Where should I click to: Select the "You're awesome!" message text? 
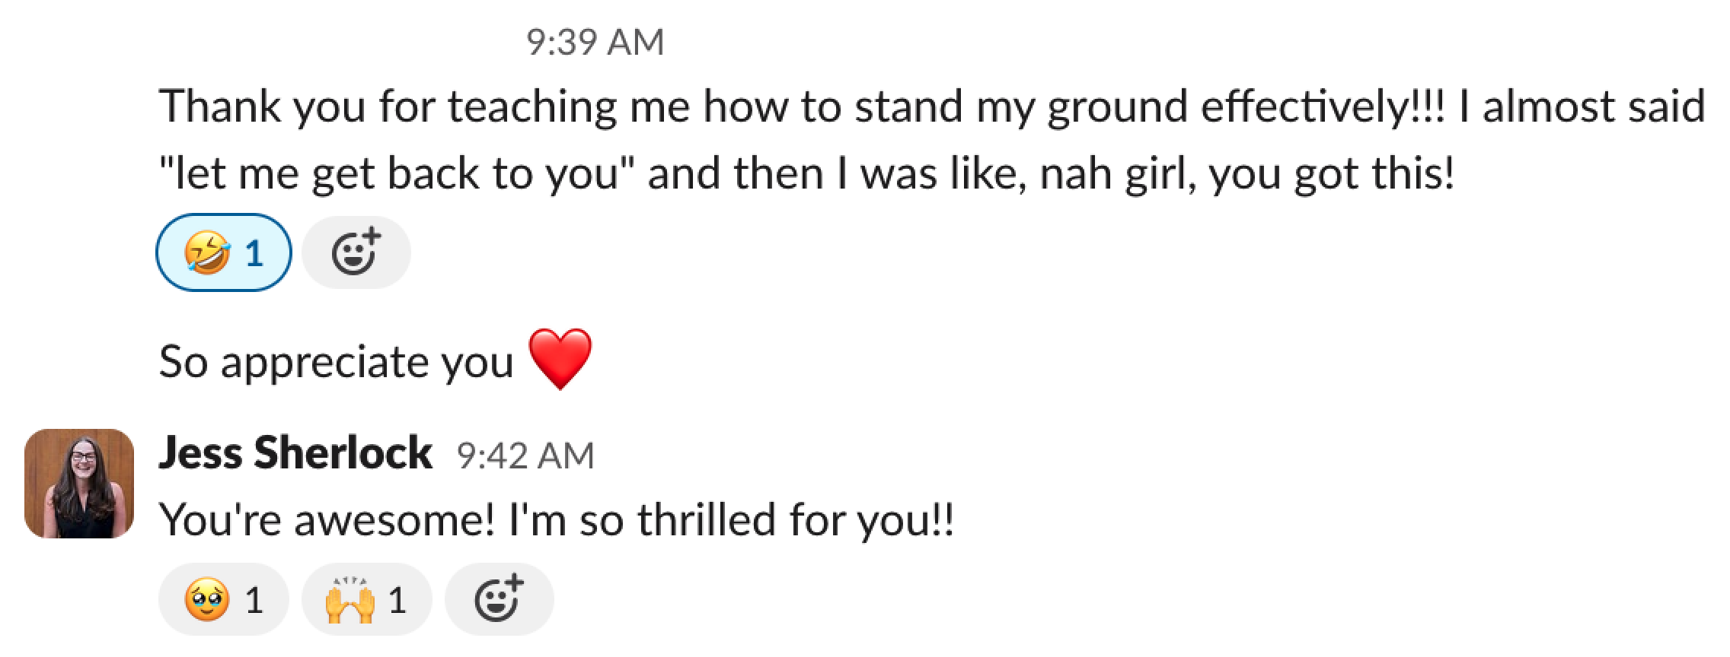tap(556, 520)
